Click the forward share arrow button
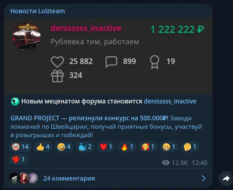Image resolution: width=233 pixels, height=190 pixels. (x=226, y=178)
